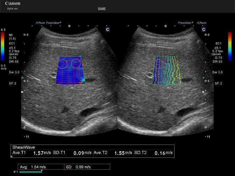Click the C marker on the left image
The image size is (235, 176).
(x=108, y=30)
